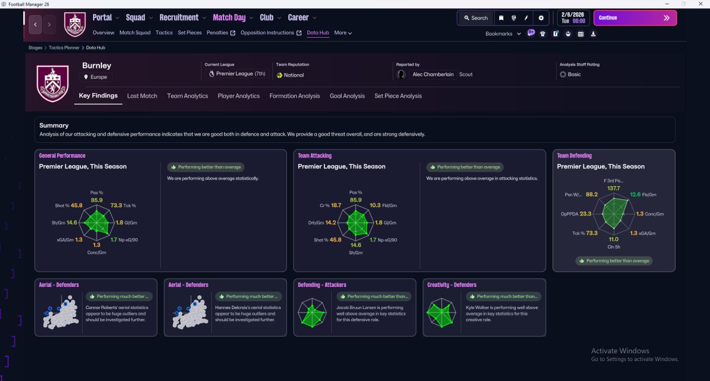Open the Match Squad submenu item
The height and width of the screenshot is (381, 710).
click(x=135, y=33)
